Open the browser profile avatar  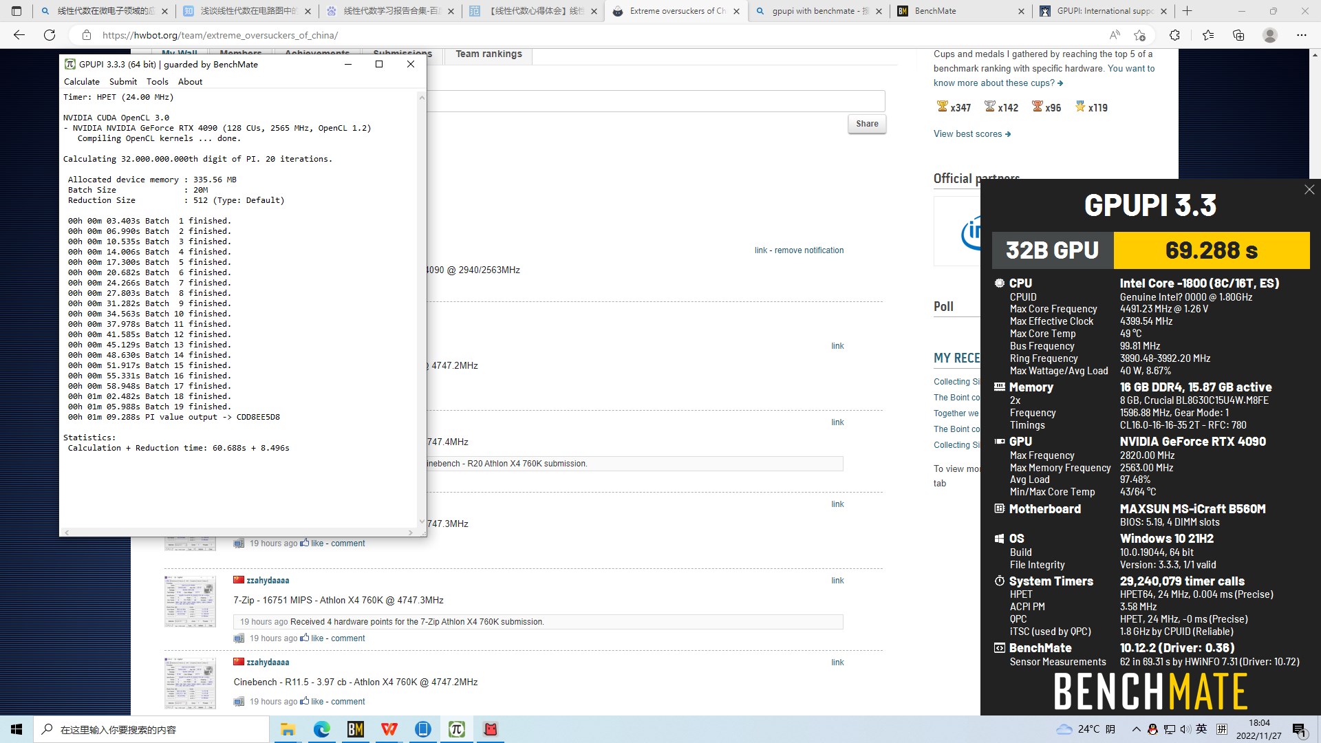coord(1270,35)
